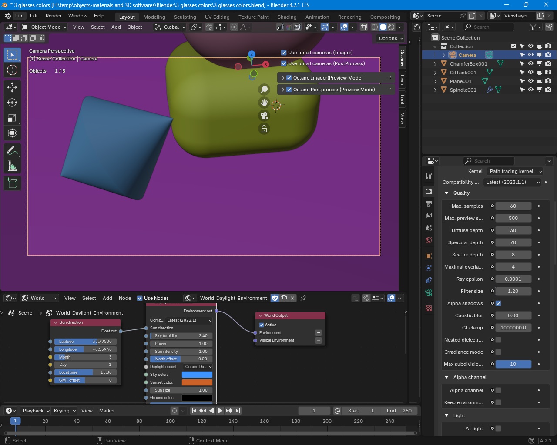Screen dimensions: 557x445
Task: Collapse the Alpha channel section
Action: [x=446, y=377]
